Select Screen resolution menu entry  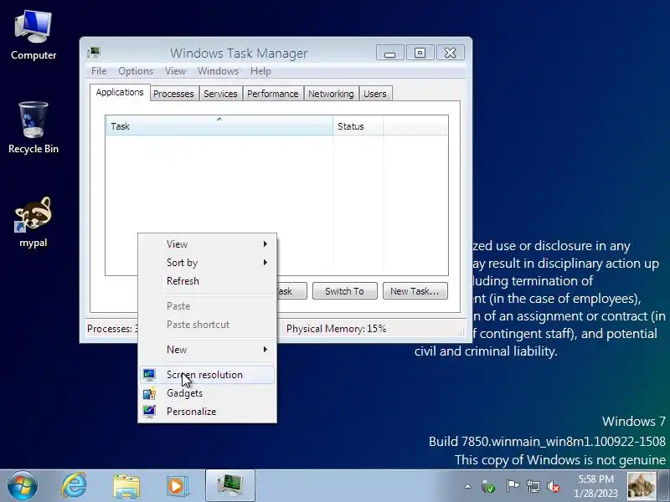tap(207, 375)
